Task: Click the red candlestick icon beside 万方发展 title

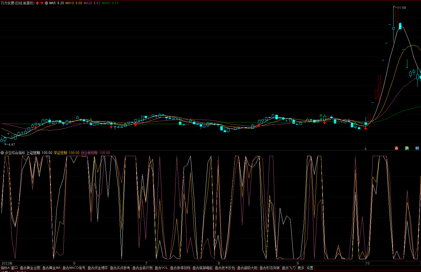Action: [x=37, y=3]
